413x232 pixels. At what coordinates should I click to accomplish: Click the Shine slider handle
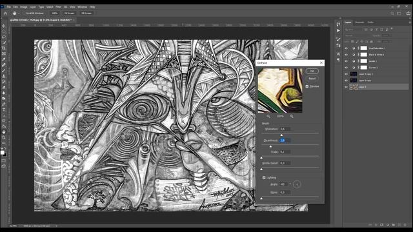pyautogui.click(x=261, y=198)
